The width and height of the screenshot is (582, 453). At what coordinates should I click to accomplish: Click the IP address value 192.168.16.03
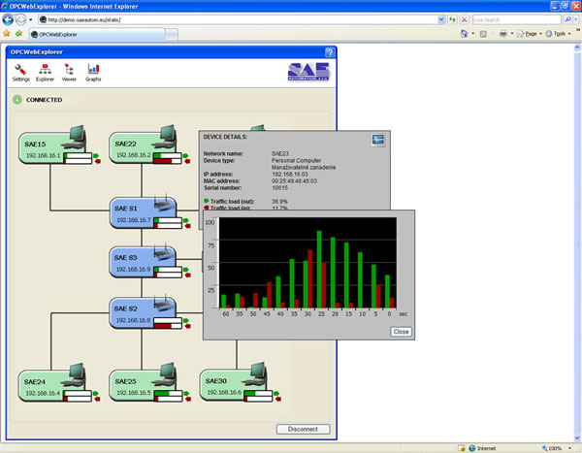tap(289, 175)
